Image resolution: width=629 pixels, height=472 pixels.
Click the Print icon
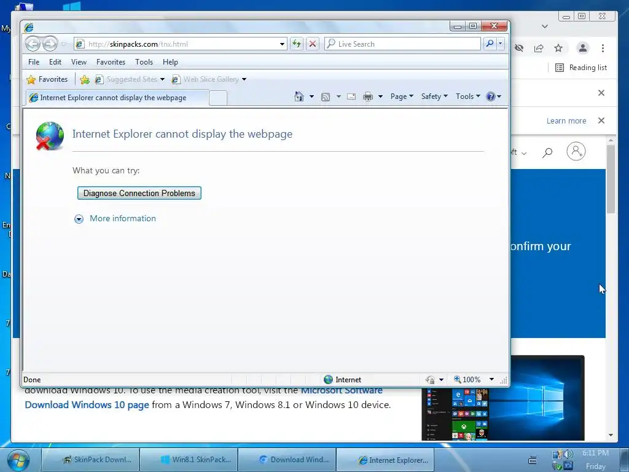[368, 96]
